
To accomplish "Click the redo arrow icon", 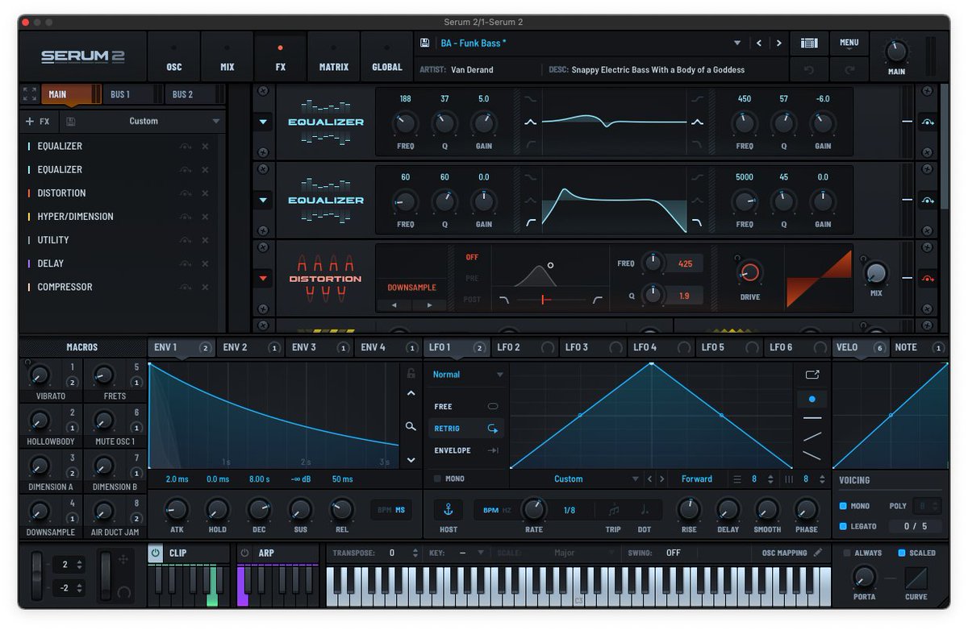I will tap(849, 70).
